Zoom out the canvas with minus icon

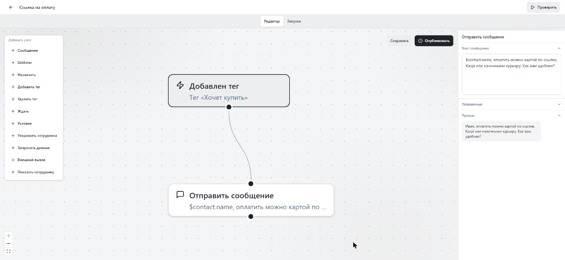9,244
